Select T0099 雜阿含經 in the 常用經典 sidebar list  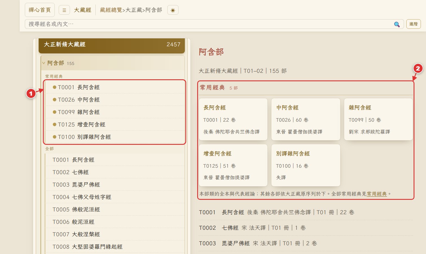click(115, 112)
